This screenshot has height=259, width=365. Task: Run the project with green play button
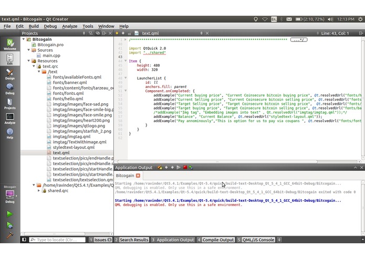click(x=9, y=214)
